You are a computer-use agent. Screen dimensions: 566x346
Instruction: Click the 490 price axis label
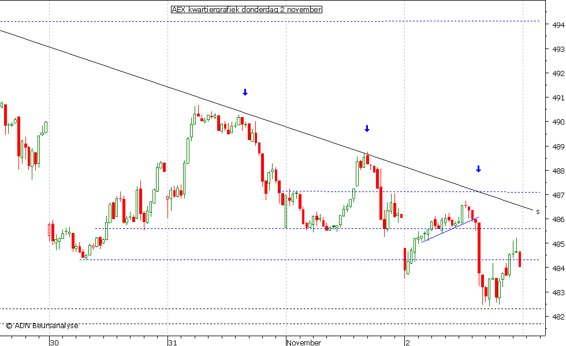(x=558, y=122)
